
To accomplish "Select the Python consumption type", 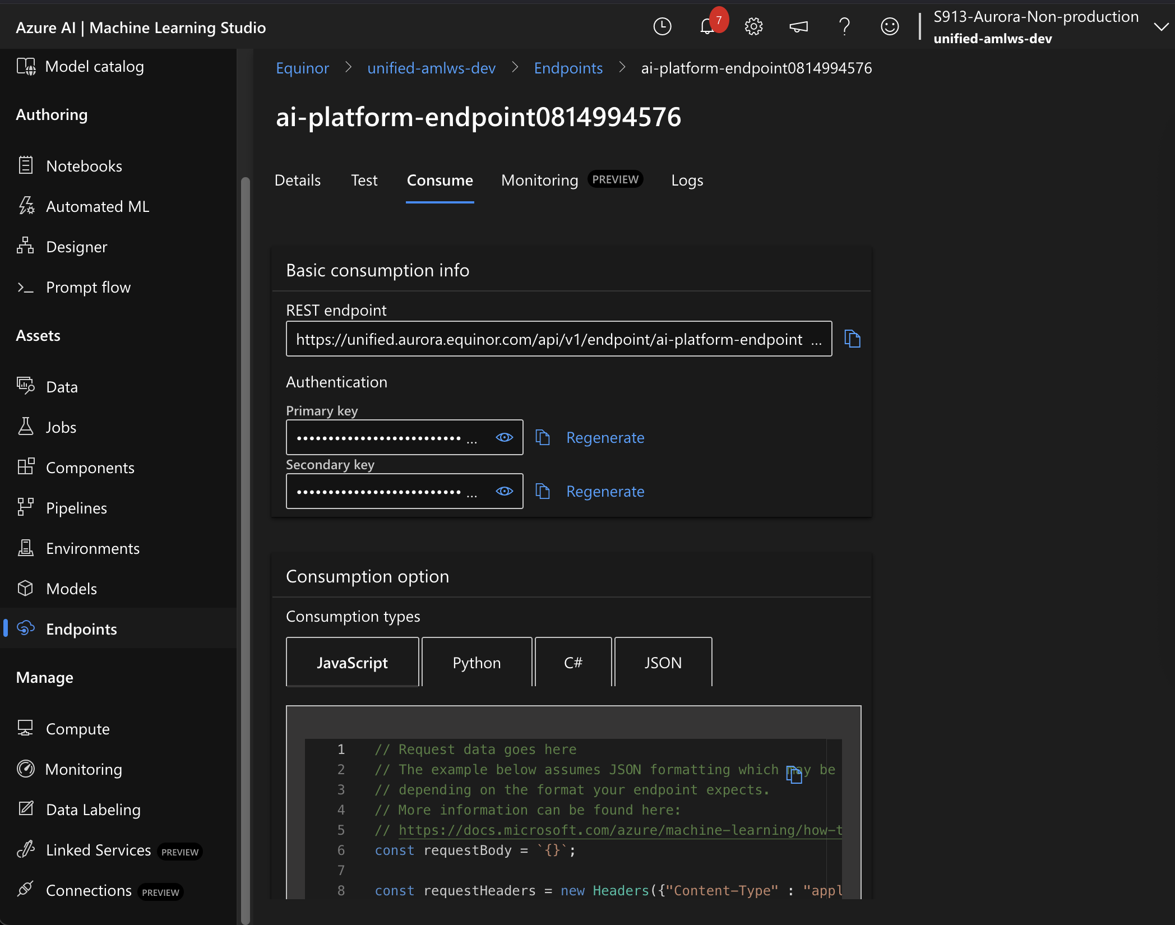I will click(477, 663).
